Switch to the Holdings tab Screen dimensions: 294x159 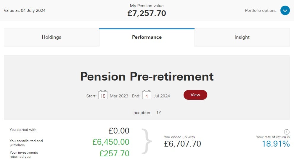(x=52, y=37)
